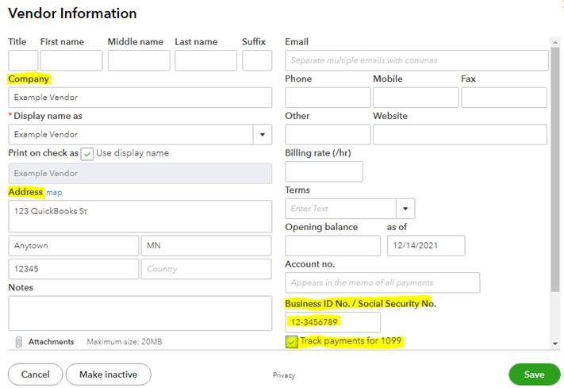Open the Display name as dropdown arrow

pos(263,135)
